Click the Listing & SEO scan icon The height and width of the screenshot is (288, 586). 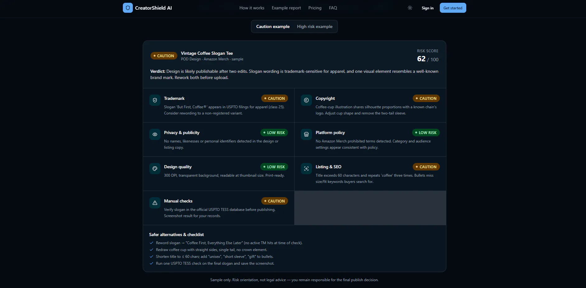(306, 169)
